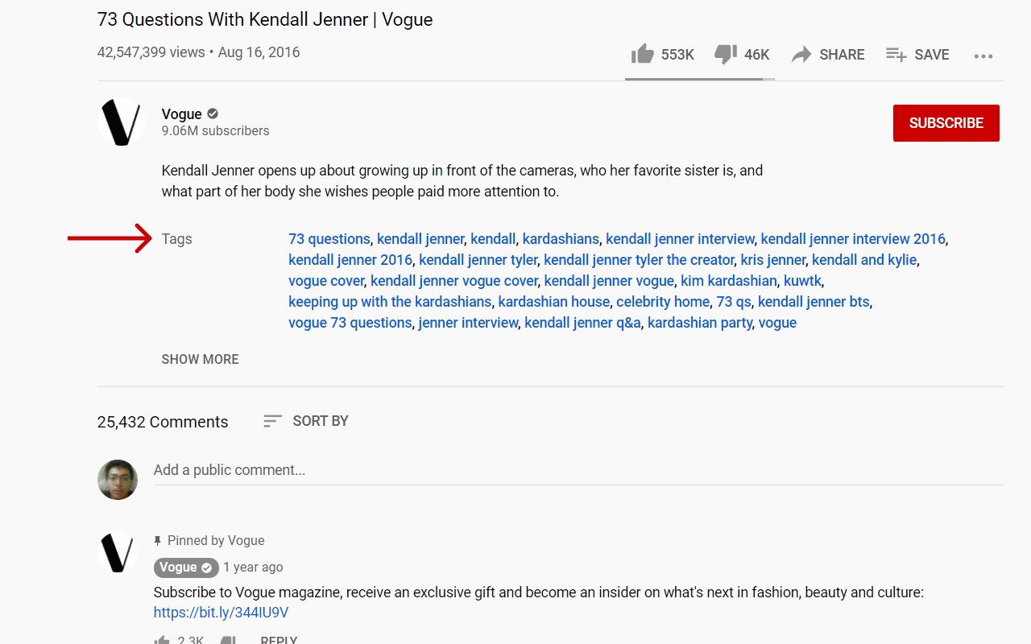This screenshot has width=1031, height=644.
Task: Click the like/dislike ratio bar
Action: pos(699,79)
